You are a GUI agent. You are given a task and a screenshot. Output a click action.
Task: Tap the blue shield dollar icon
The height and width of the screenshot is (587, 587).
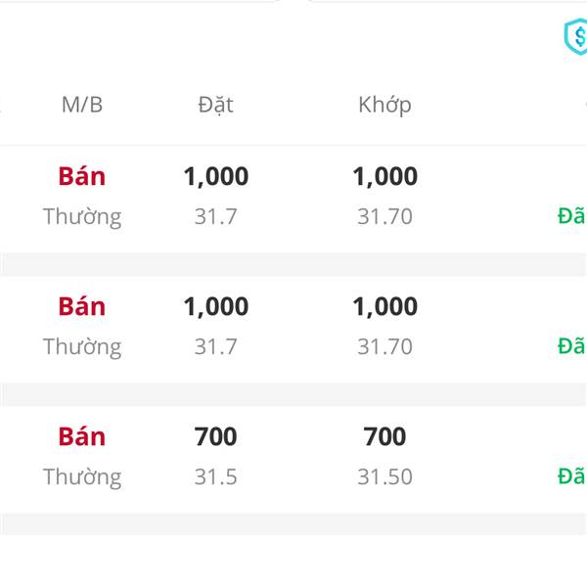click(x=576, y=37)
